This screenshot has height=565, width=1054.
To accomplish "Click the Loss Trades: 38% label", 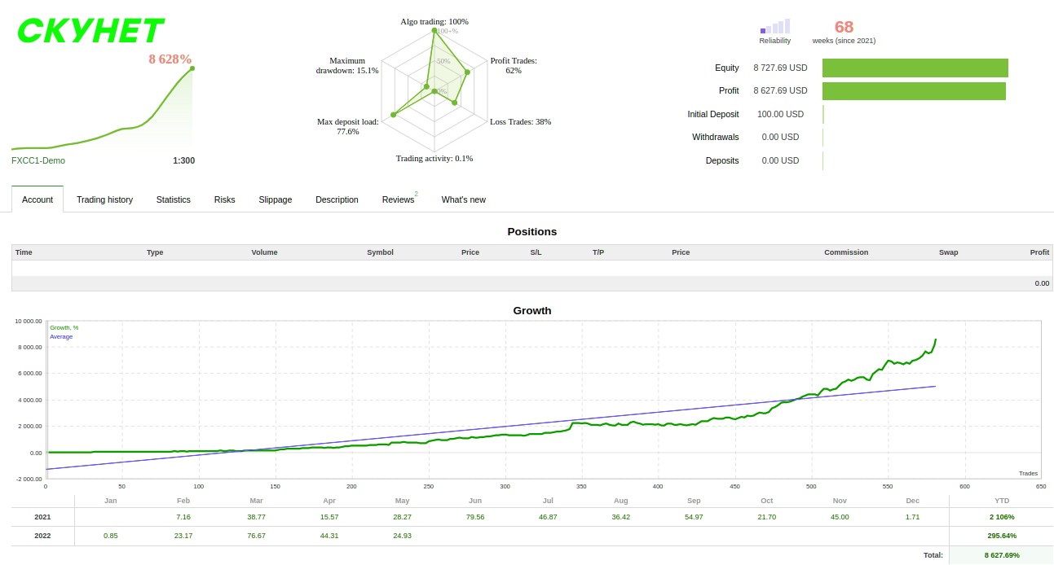I will [x=521, y=121].
